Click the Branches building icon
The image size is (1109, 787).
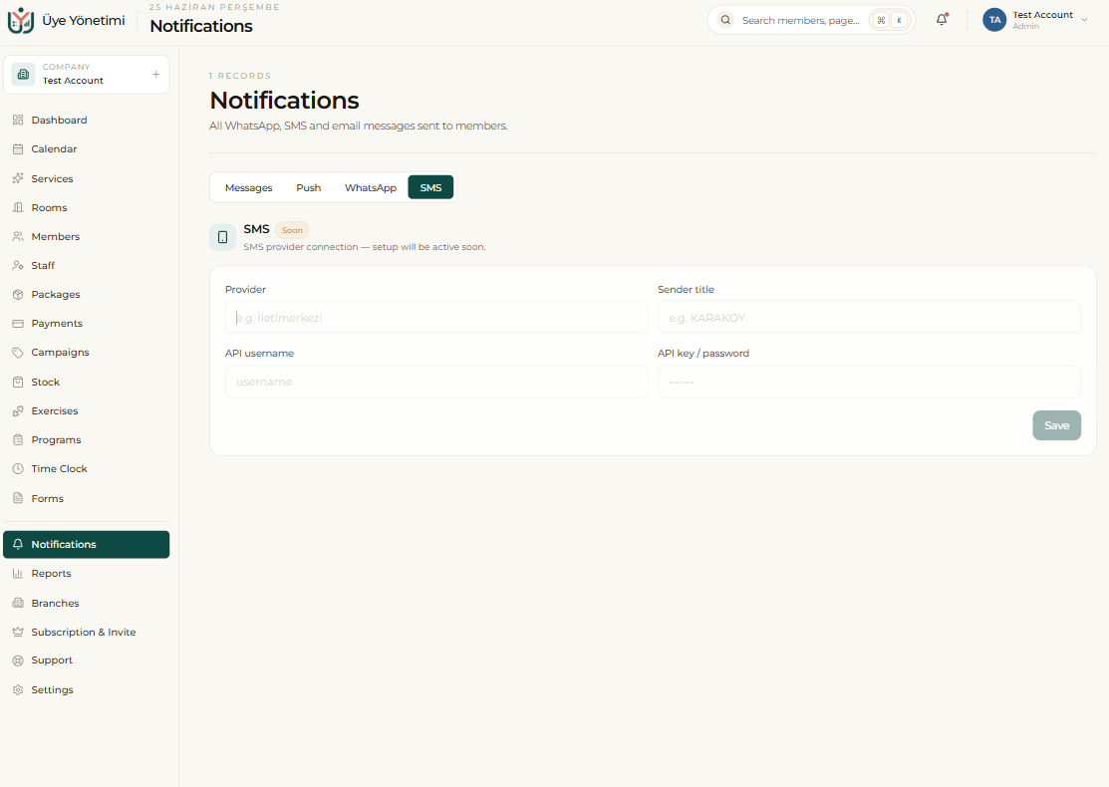(x=18, y=603)
